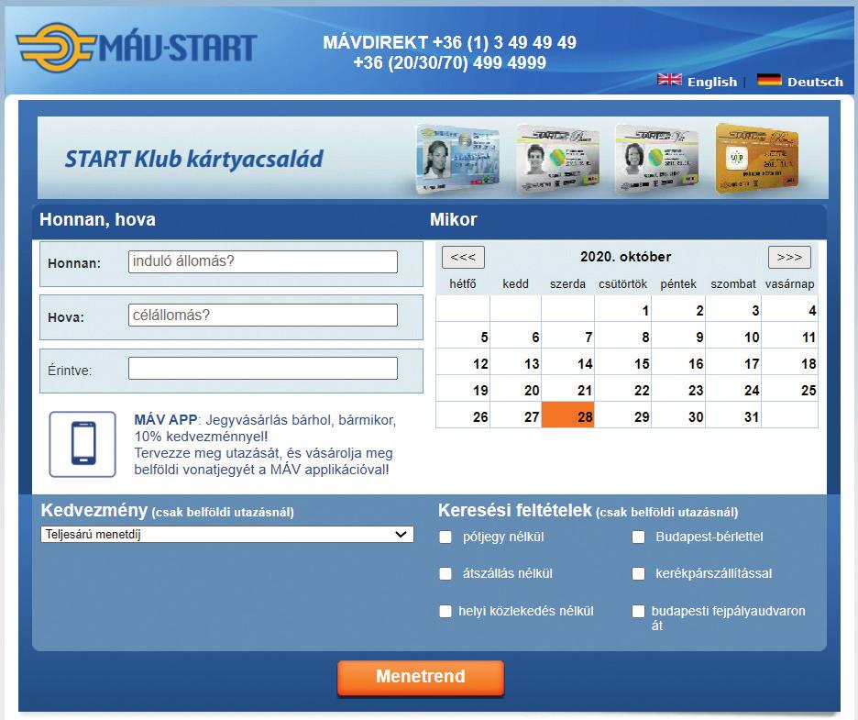858x720 pixels.
Task: Enable pótjegy nélkül checkbox
Action: click(445, 537)
